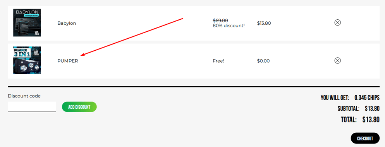
Task: Click the Discount code label text
Action: 24,96
